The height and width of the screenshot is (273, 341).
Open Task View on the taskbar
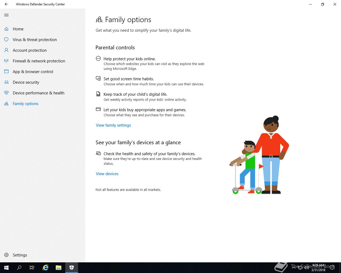click(x=32, y=268)
